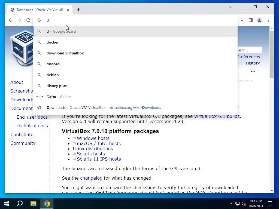Viewport: 279px width, 209px height.
Task: Open the VirtualBox 6.1 builds link
Action: click(x=217, y=116)
